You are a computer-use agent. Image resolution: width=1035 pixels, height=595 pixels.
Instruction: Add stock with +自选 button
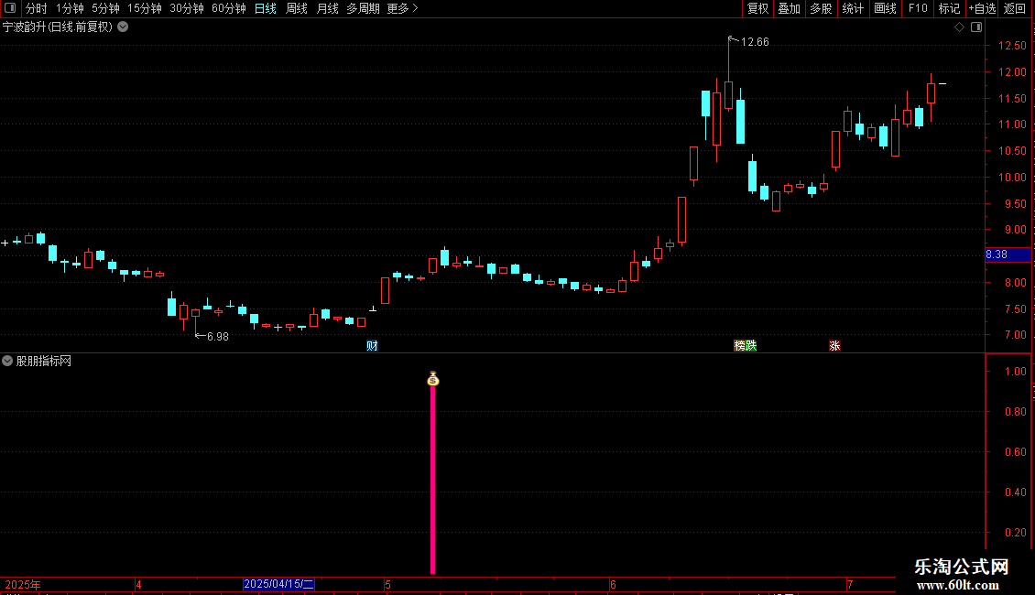tap(982, 8)
